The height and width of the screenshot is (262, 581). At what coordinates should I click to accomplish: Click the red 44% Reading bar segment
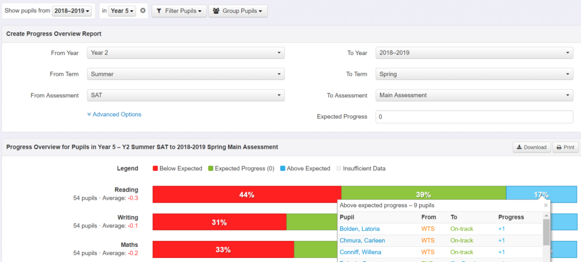click(x=247, y=195)
